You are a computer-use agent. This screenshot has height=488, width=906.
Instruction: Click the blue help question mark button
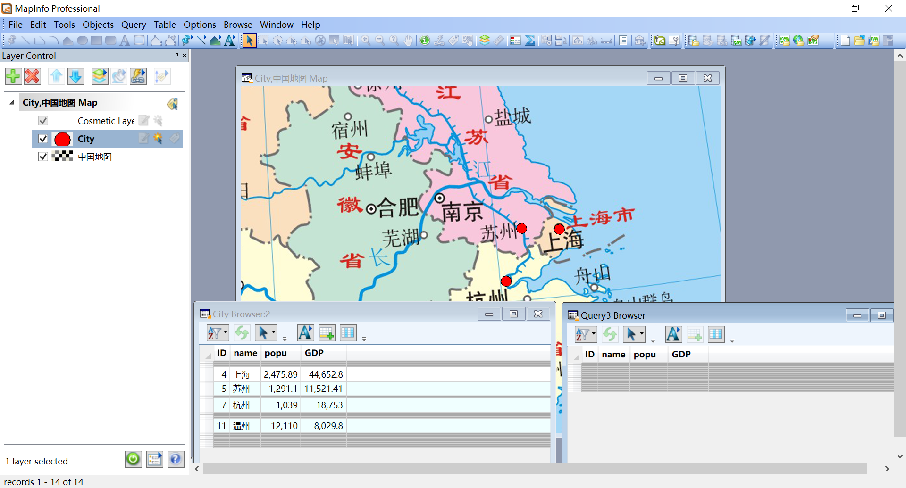(176, 459)
